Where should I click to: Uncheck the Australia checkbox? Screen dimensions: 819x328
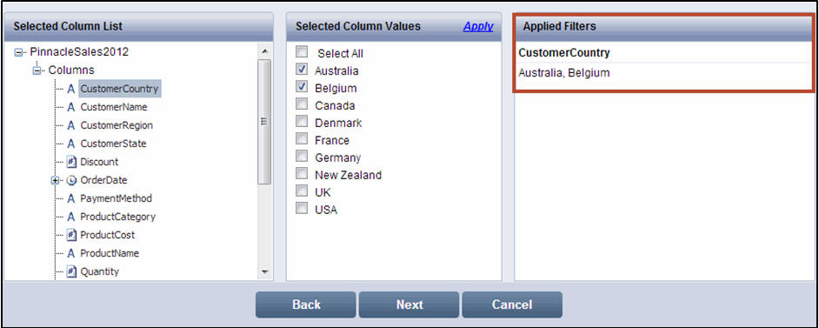coord(302,70)
